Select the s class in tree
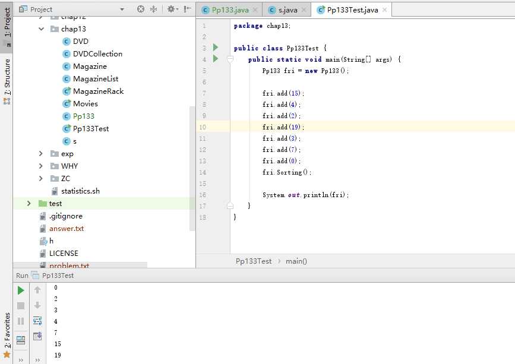 [x=75, y=141]
